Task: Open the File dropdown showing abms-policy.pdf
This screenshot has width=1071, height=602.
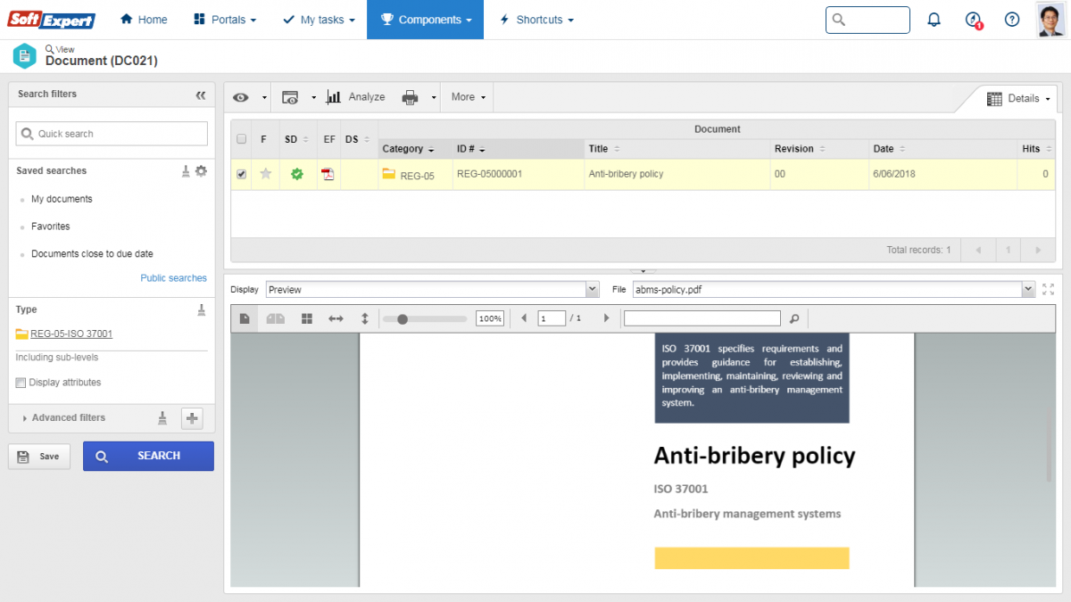Action: 1026,289
